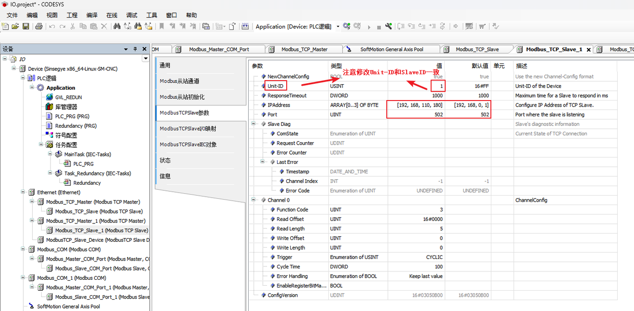The image size is (634, 311).
Task: Open the 编辑 menu
Action: point(32,15)
